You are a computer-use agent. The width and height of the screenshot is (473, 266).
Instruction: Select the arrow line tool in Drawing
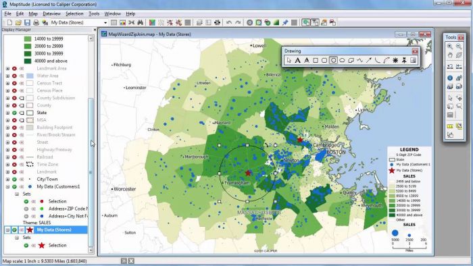369,60
